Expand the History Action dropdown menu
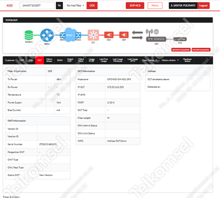The image size is (220, 198). (x=170, y=60)
